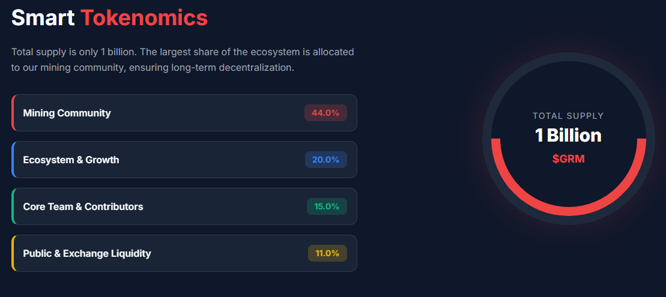Select the 44.0% percentage badge
The height and width of the screenshot is (297, 666).
tap(325, 113)
